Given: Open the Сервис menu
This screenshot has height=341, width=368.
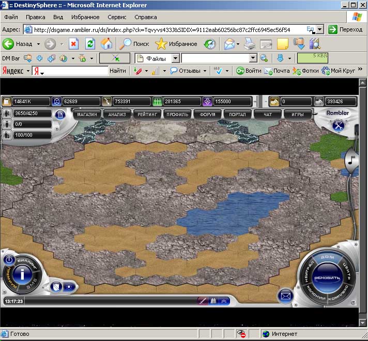Looking at the screenshot, I should [x=117, y=17].
